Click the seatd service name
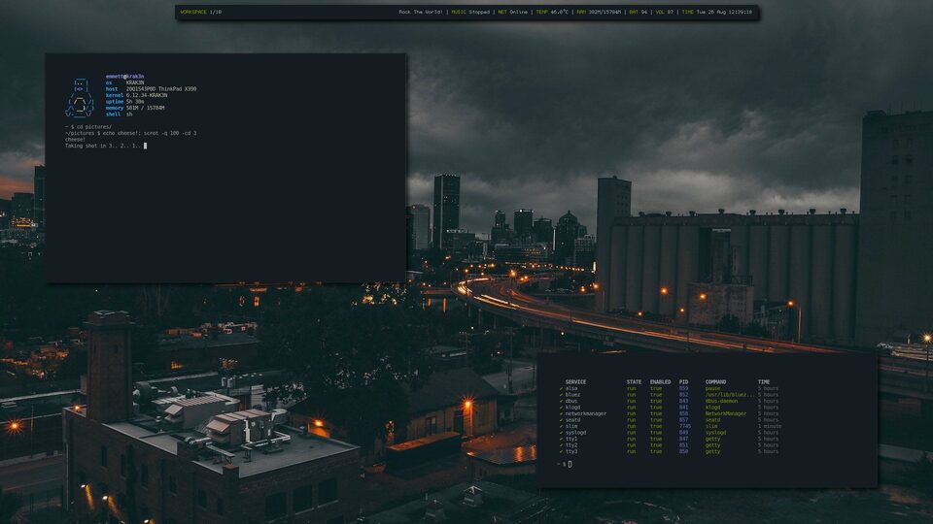933x524 pixels. click(573, 420)
